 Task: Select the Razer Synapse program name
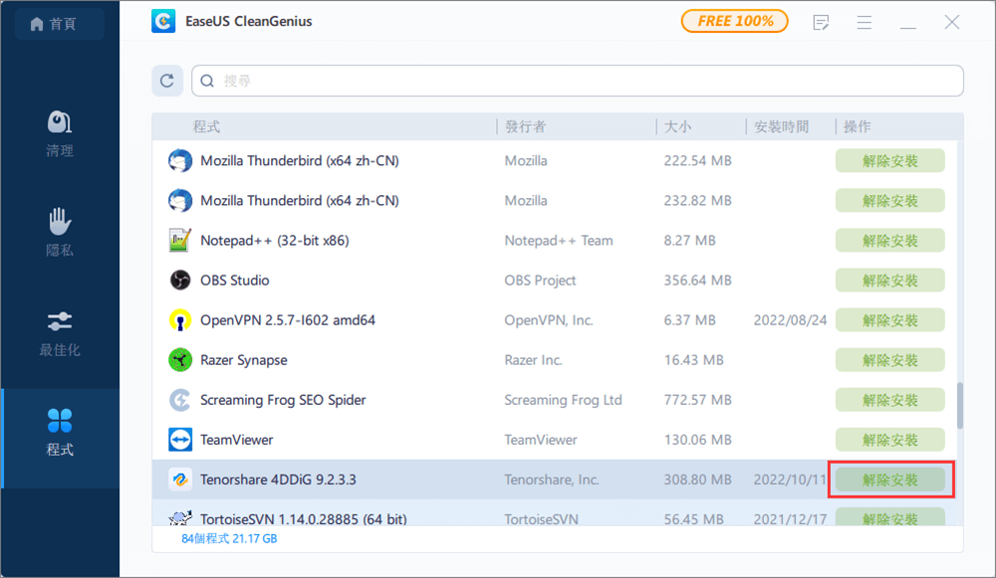pos(244,360)
